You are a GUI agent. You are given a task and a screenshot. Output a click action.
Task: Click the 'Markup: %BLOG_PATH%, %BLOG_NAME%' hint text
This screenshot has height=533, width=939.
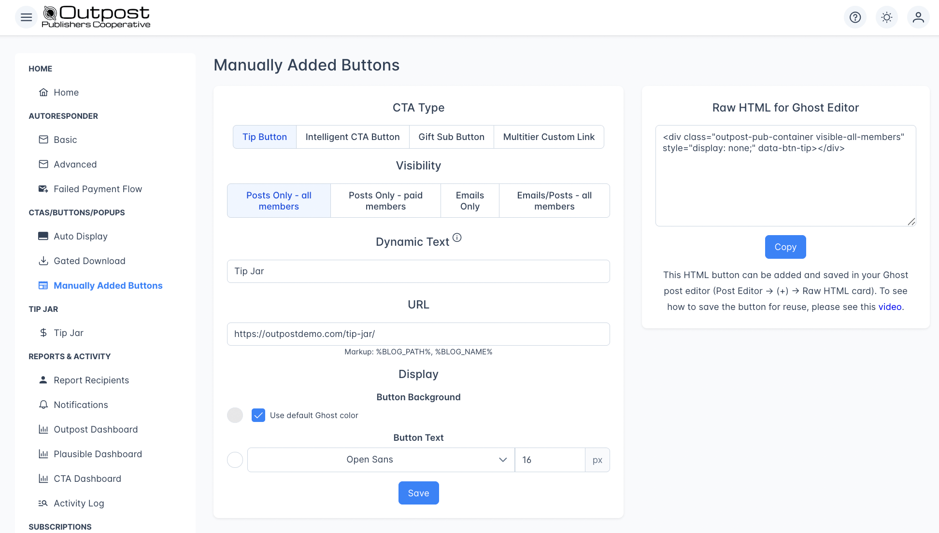(x=418, y=351)
